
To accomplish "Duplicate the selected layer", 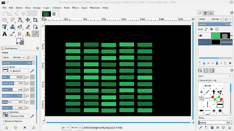I will pyautogui.click(x=217, y=63).
